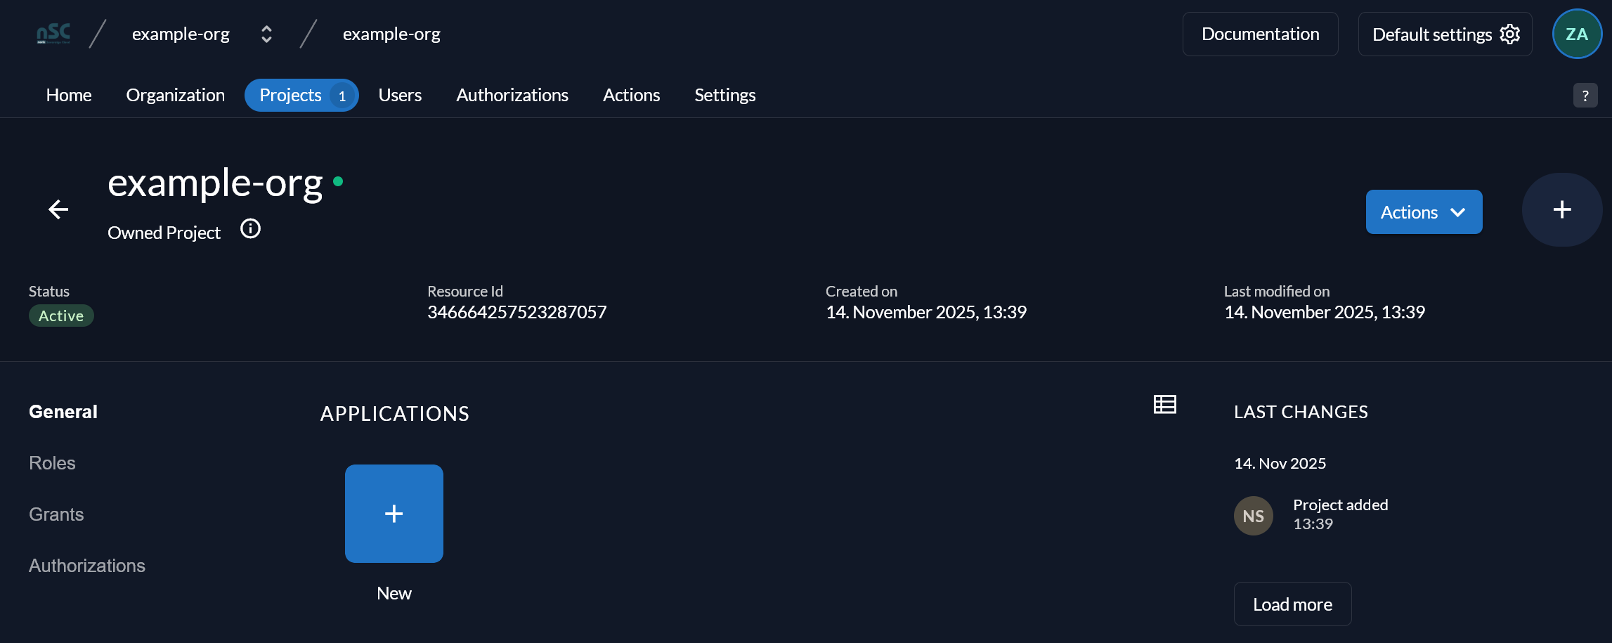Image resolution: width=1612 pixels, height=643 pixels.
Task: Open the Users tab
Action: (x=400, y=96)
